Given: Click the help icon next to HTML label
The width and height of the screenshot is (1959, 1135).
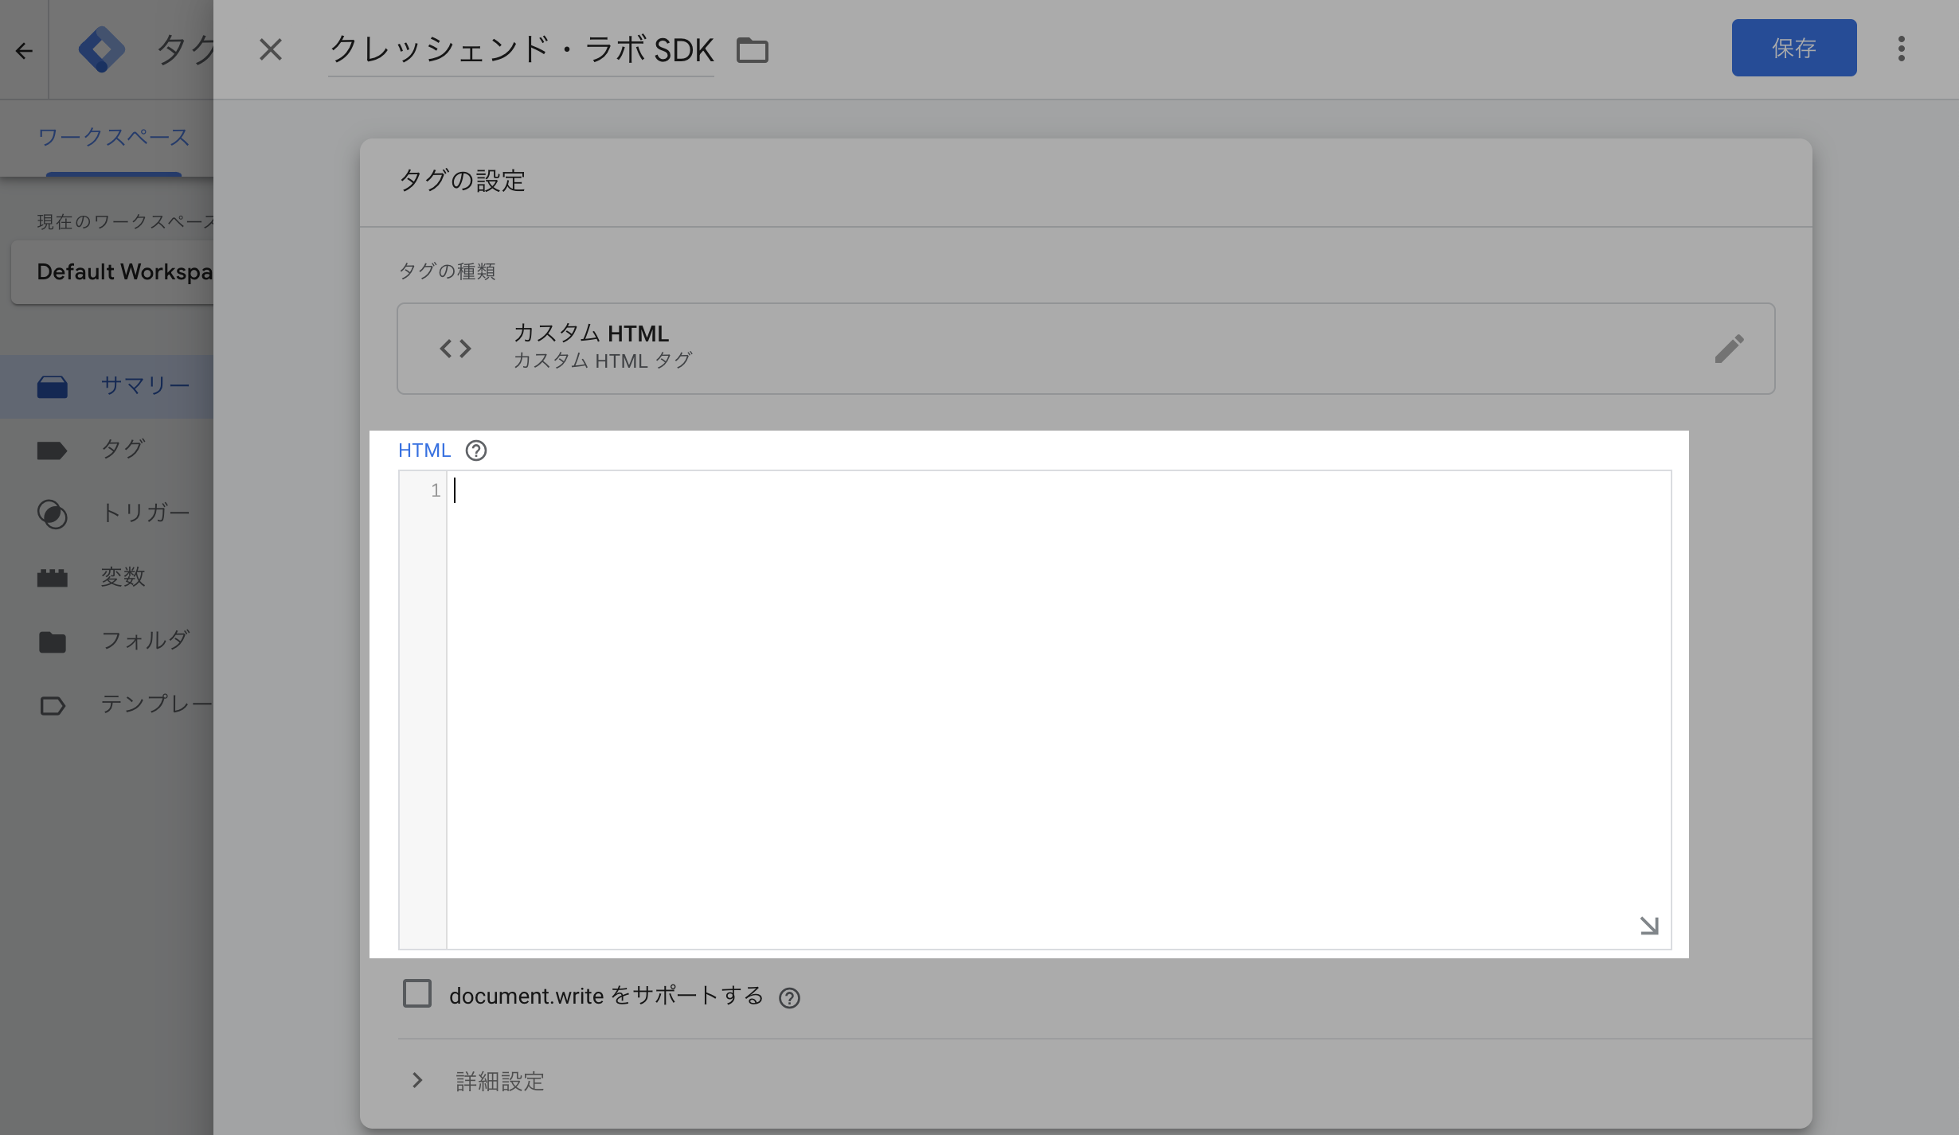Looking at the screenshot, I should pos(476,450).
